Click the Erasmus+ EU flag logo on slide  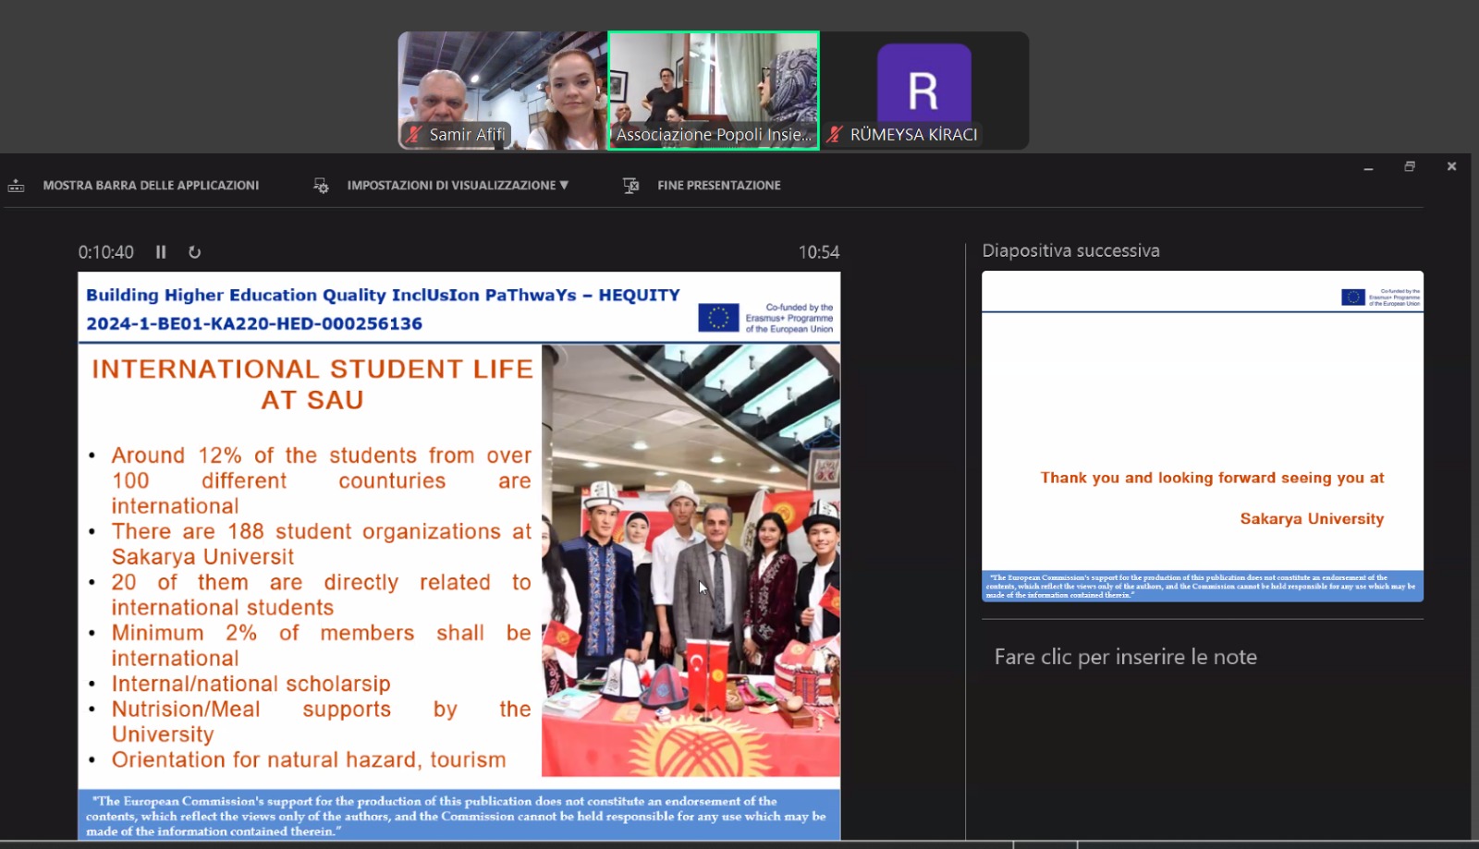click(718, 318)
